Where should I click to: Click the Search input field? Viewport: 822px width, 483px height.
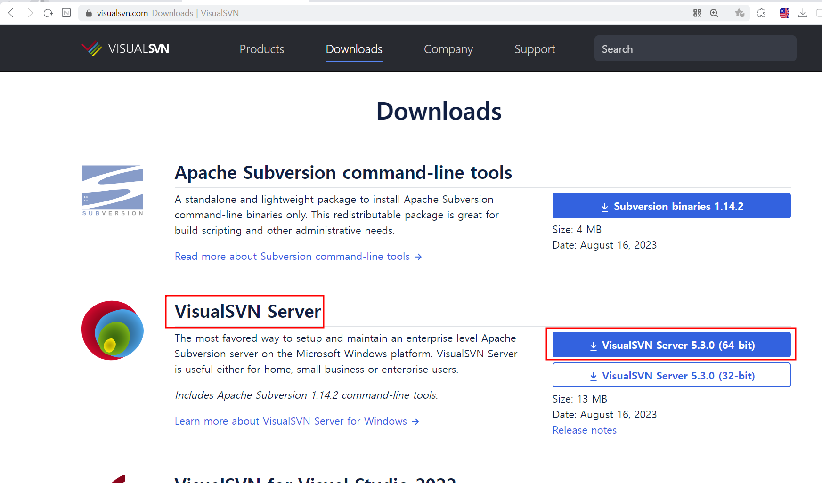pos(695,48)
